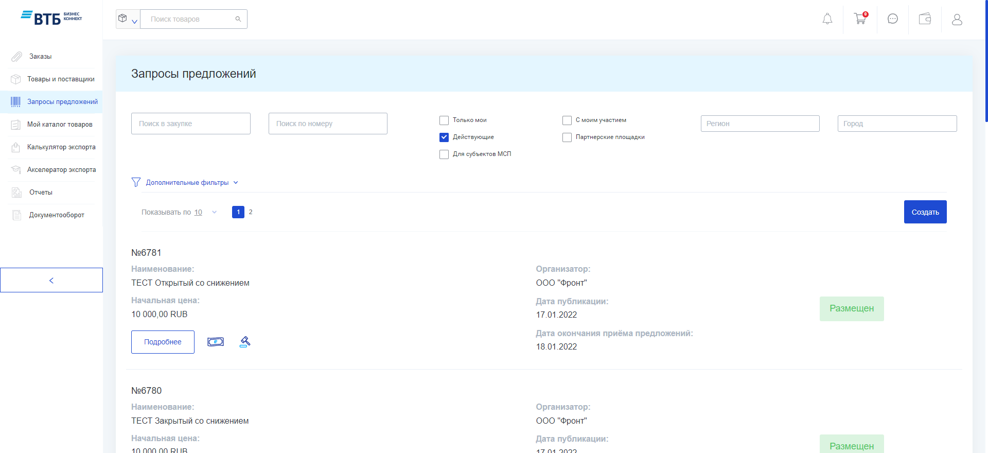This screenshot has height=453, width=988.
Task: Open the shopping cart icon
Action: [860, 19]
